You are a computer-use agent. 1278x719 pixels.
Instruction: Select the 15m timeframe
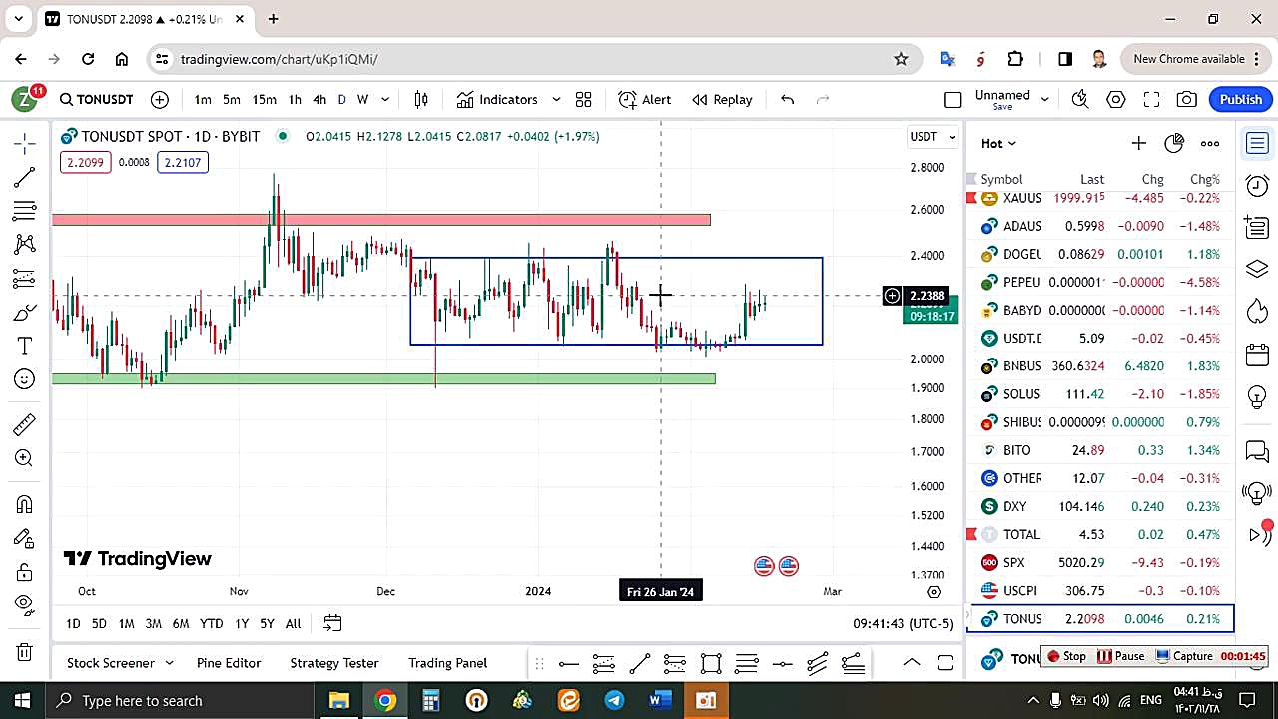point(264,99)
